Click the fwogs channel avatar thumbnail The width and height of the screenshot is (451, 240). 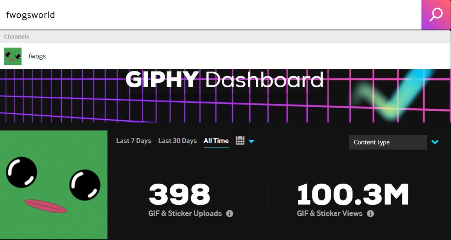(13, 56)
